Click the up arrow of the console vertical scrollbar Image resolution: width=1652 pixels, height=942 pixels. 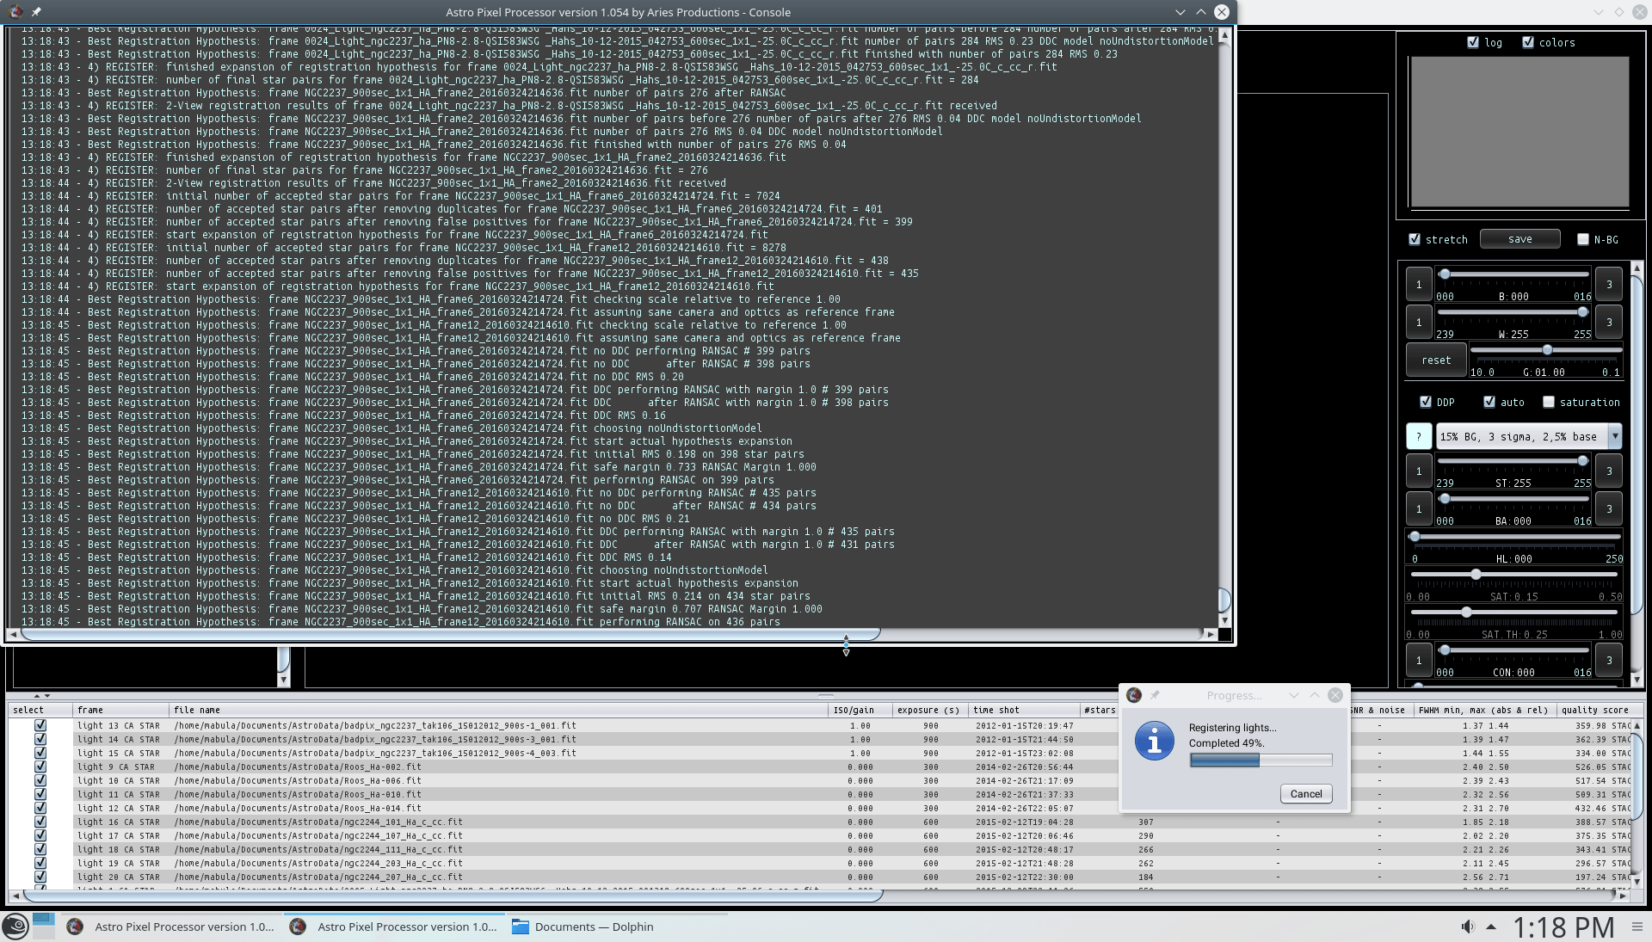(1224, 34)
